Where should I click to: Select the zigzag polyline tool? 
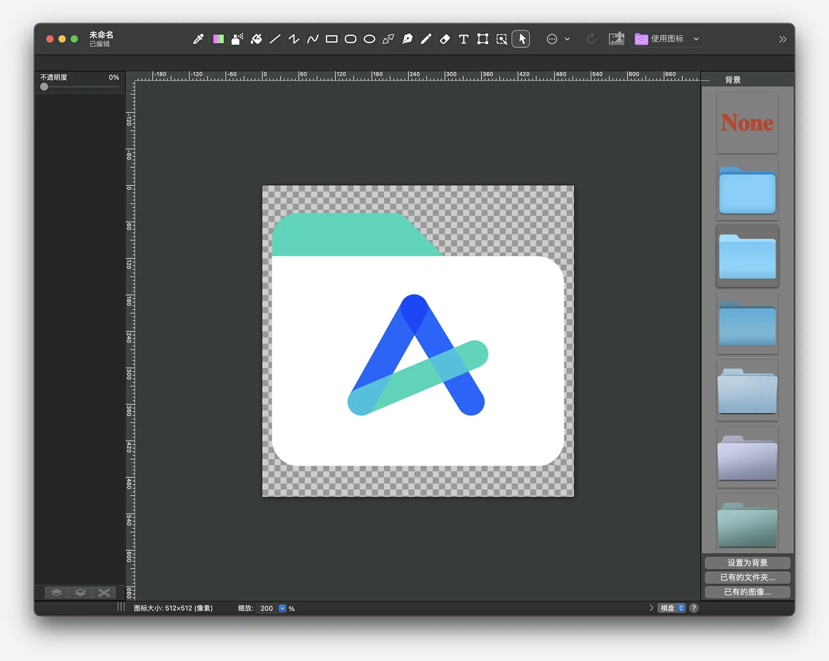pos(294,39)
